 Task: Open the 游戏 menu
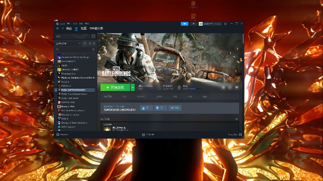point(81,24)
